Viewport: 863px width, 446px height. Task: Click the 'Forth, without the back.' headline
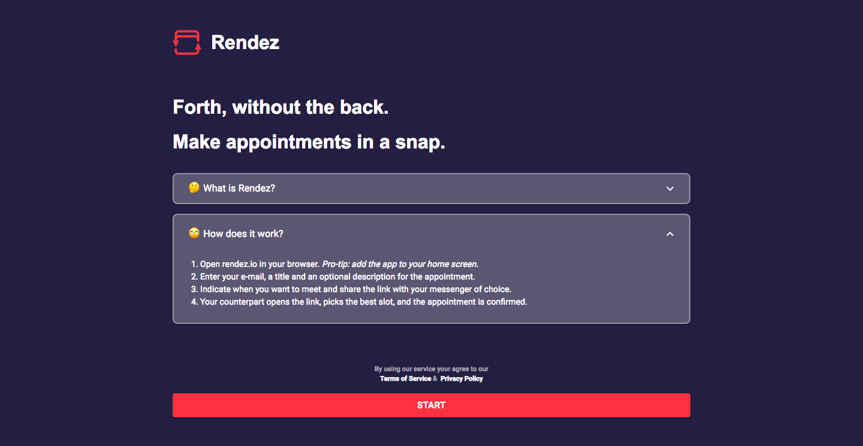tap(280, 107)
